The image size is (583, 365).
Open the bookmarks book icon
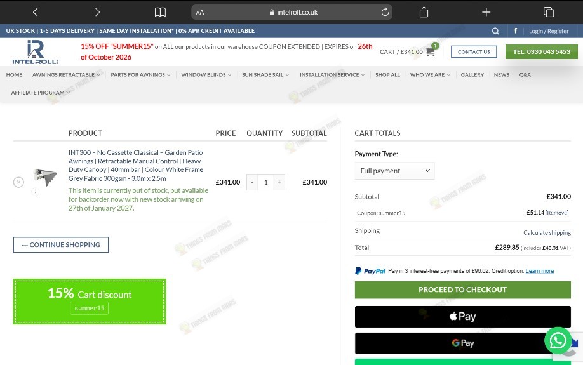pos(160,12)
